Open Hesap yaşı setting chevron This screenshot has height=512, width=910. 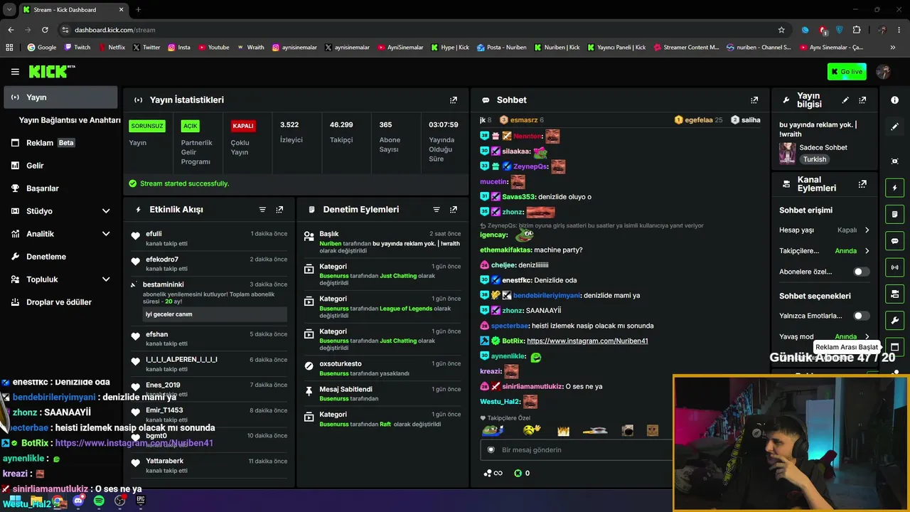click(867, 230)
